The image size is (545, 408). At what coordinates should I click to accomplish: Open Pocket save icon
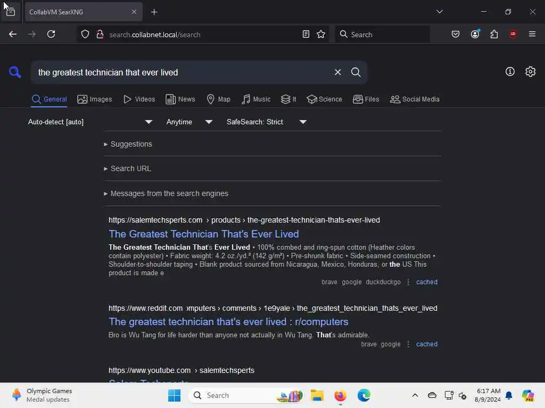coord(456,34)
